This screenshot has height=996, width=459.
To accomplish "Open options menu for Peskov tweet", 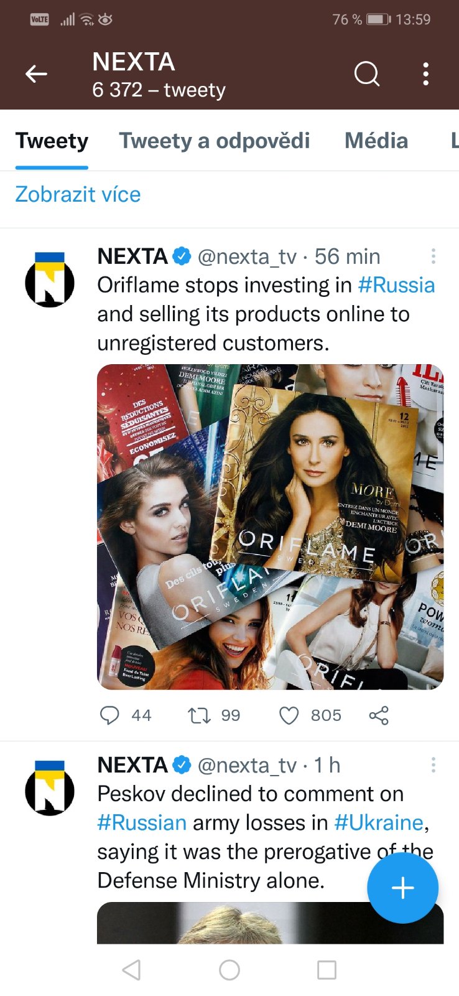I will point(433,764).
